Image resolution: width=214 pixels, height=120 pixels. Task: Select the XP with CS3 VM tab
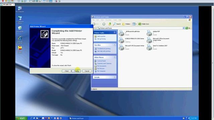point(7,5)
